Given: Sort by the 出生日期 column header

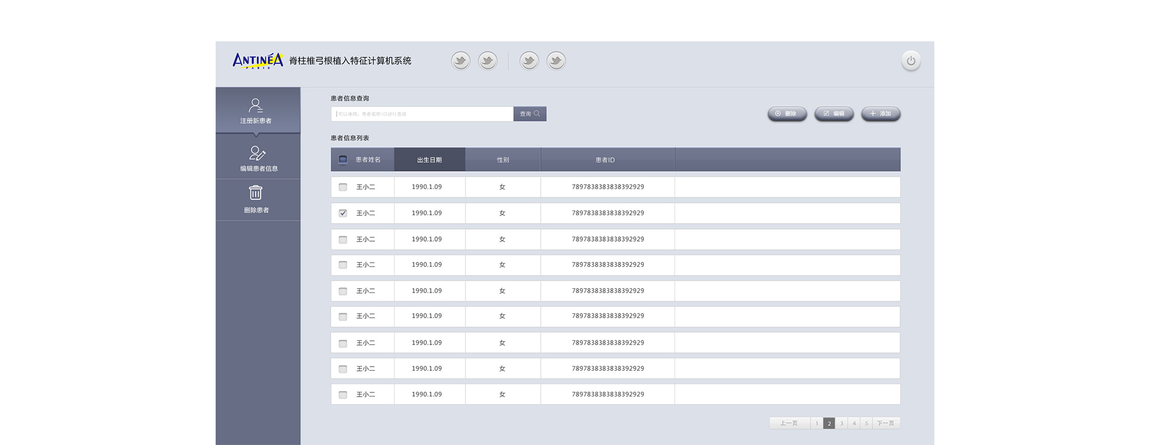Looking at the screenshot, I should 429,160.
